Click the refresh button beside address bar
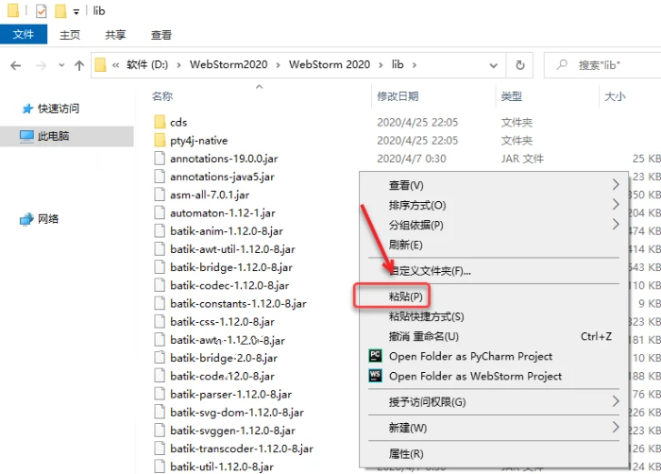661x474 pixels. pos(519,65)
